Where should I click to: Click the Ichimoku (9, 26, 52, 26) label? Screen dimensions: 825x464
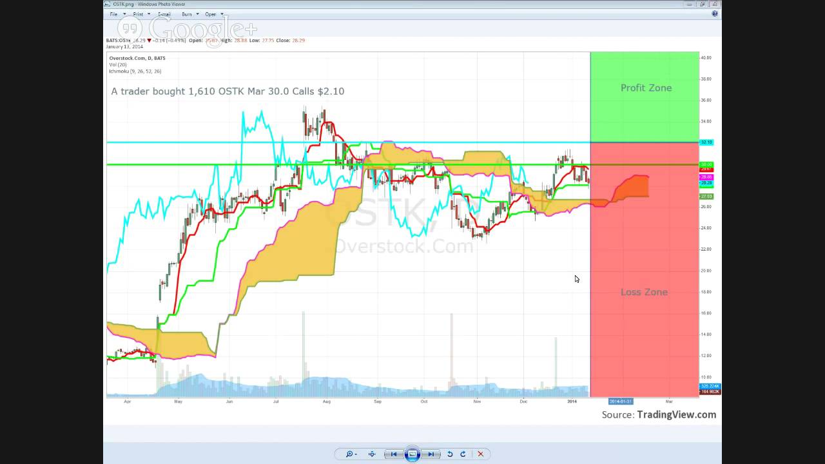pos(135,71)
